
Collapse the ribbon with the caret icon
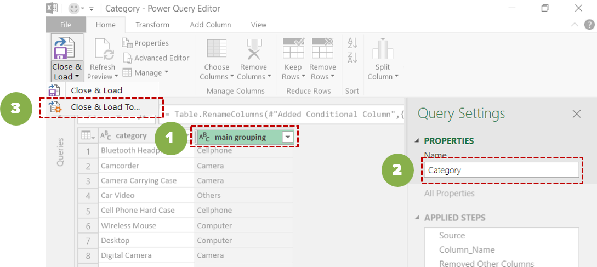pyautogui.click(x=575, y=25)
